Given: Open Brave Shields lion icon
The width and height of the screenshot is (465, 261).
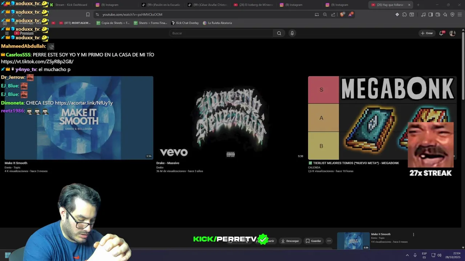Looking at the screenshot, I should tap(342, 14).
